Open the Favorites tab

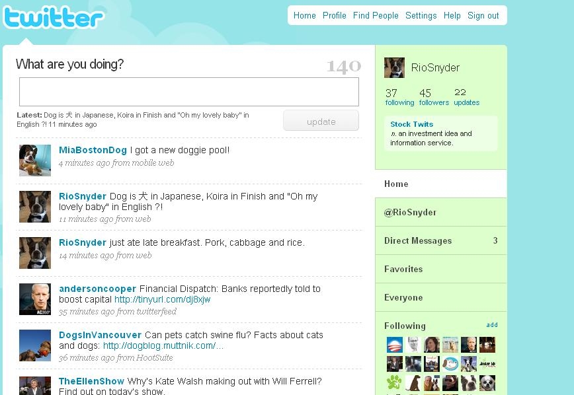(441, 269)
